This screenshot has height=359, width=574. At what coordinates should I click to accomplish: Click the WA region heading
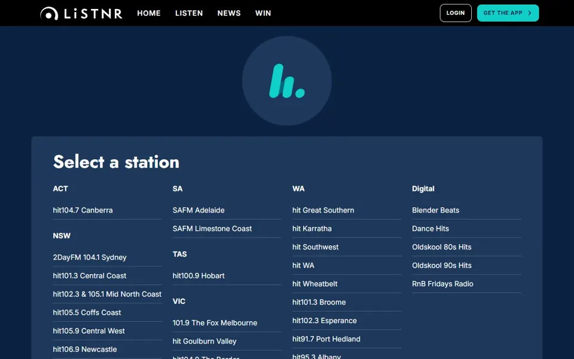[x=298, y=188]
